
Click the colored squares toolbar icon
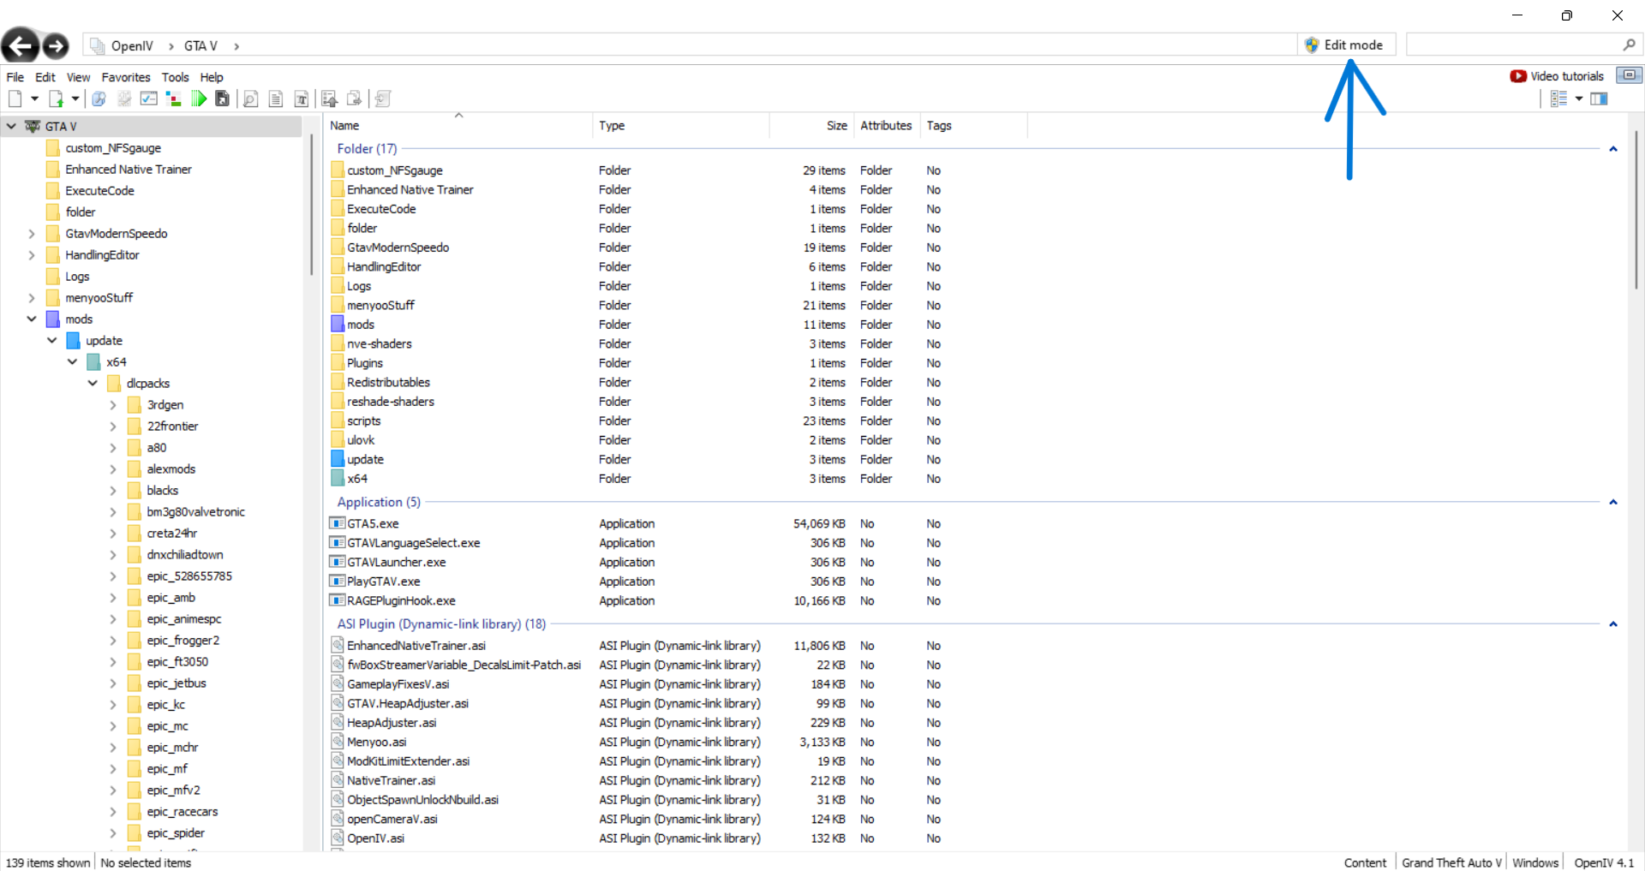click(174, 99)
